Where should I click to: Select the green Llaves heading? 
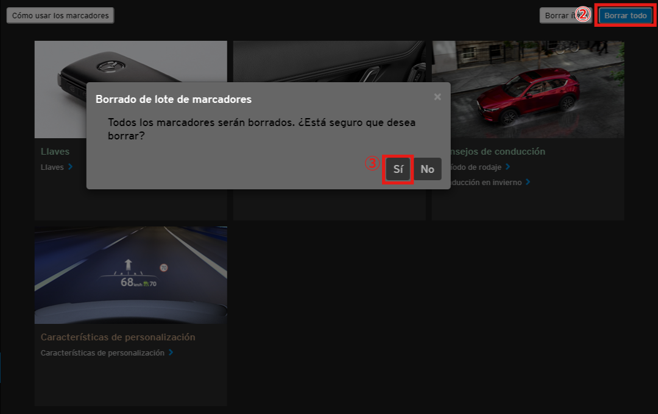(x=55, y=152)
